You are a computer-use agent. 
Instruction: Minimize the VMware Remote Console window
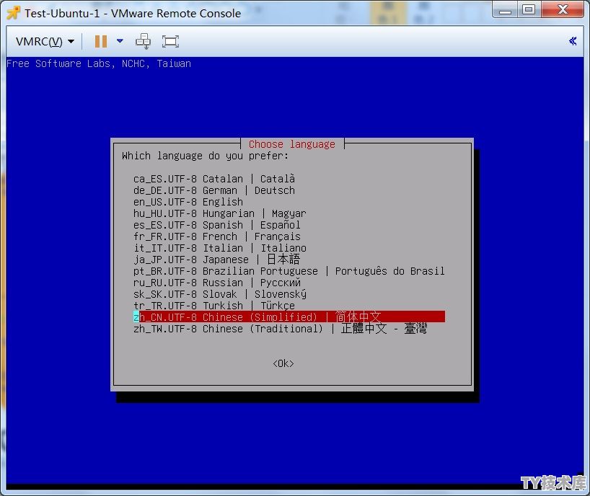[505, 9]
